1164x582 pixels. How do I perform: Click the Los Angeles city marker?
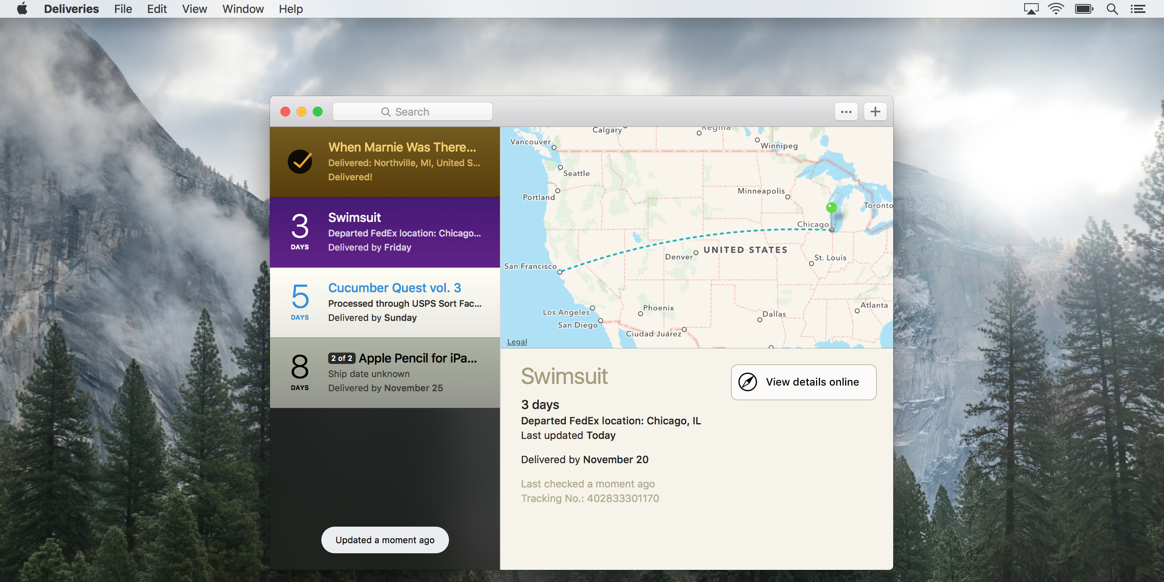pos(593,308)
